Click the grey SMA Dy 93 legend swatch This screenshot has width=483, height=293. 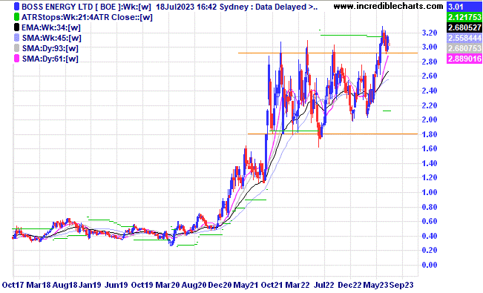pyautogui.click(x=16, y=48)
